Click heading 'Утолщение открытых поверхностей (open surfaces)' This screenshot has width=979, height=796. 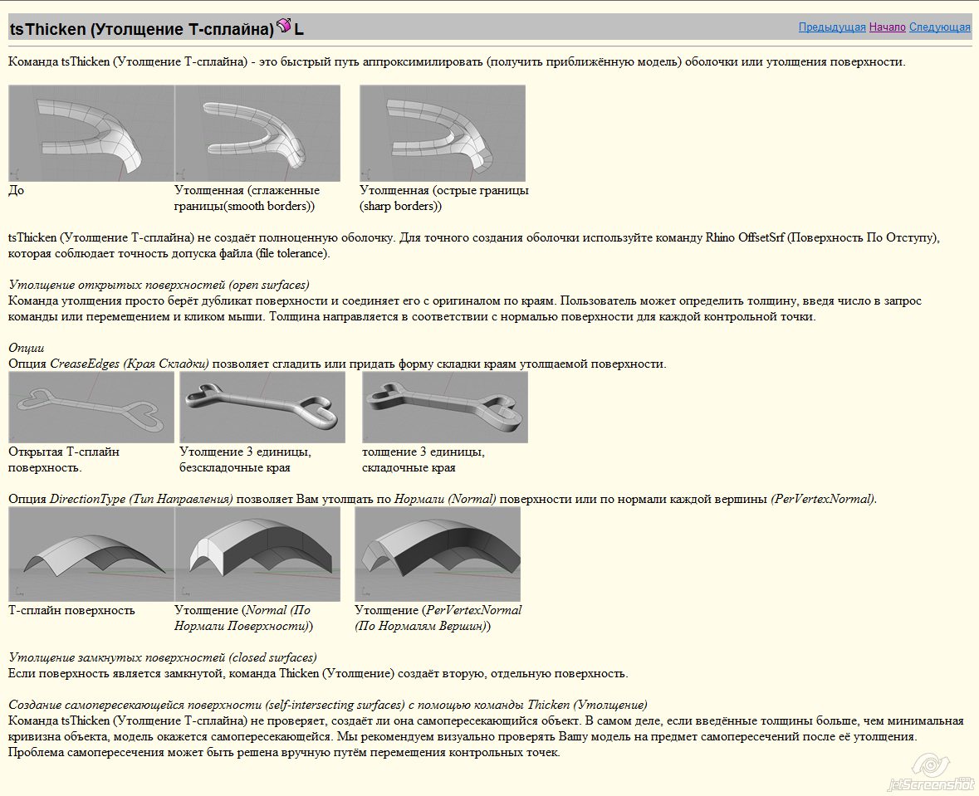pyautogui.click(x=159, y=285)
